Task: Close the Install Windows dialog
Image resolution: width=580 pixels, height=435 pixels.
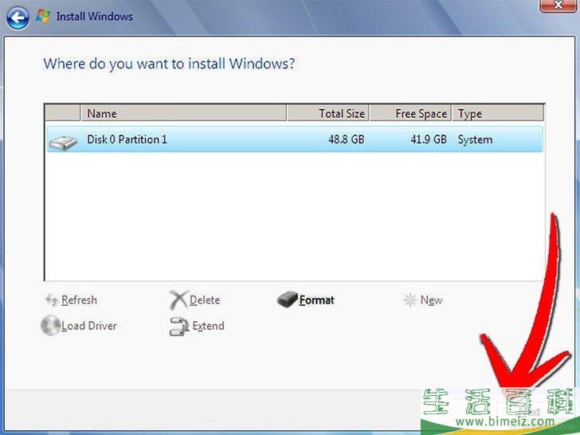Action: click(558, 5)
